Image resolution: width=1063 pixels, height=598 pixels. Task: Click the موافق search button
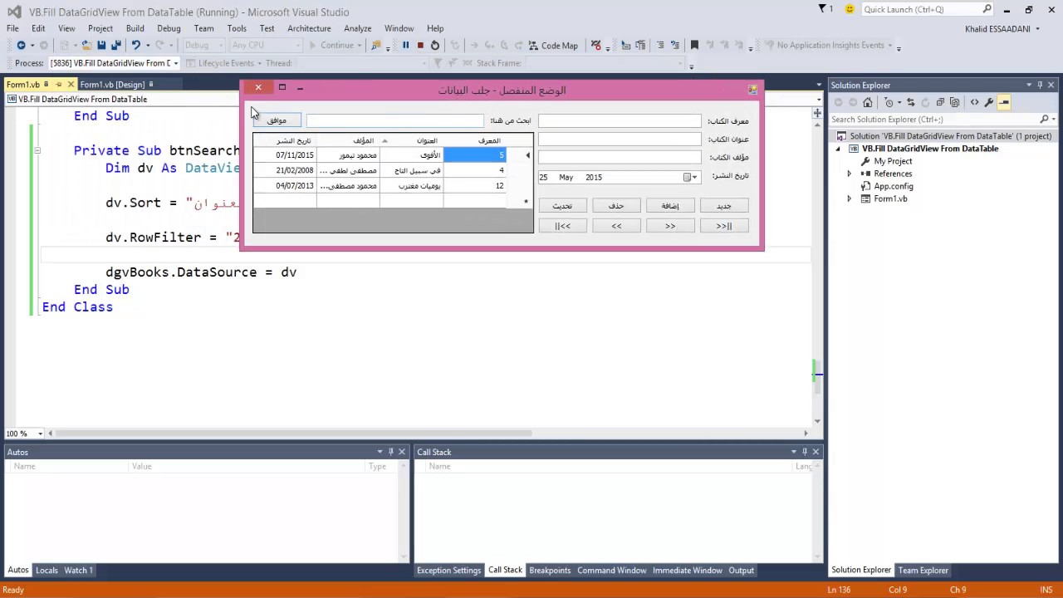[277, 120]
